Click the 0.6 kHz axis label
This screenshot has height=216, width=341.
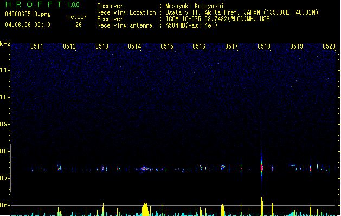pyautogui.click(x=4, y=205)
